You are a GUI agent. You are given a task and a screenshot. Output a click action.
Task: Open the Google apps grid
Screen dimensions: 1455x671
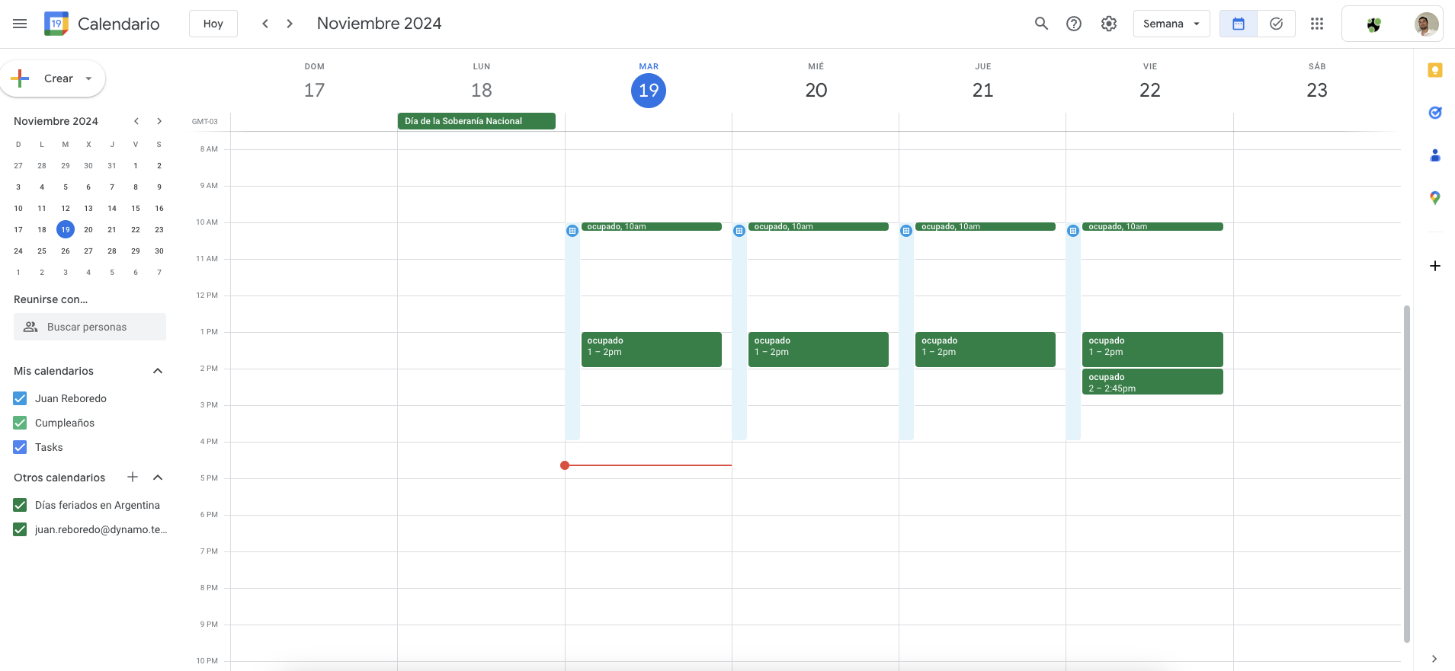[1317, 24]
